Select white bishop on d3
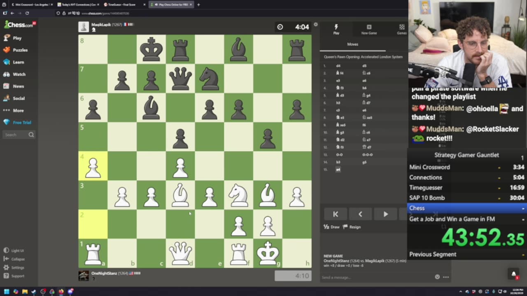This screenshot has height=296, width=527. (180, 195)
